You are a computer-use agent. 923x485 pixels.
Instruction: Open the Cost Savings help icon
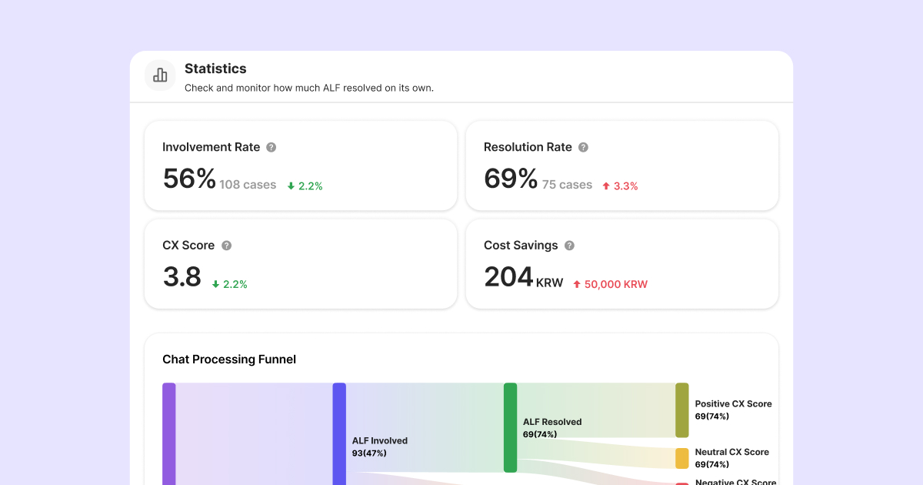tap(569, 246)
